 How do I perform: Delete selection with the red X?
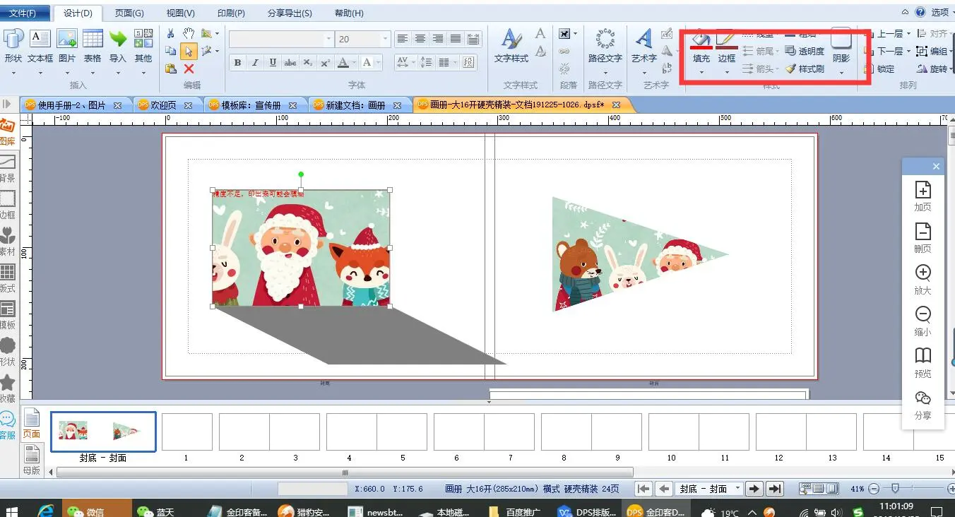[189, 69]
